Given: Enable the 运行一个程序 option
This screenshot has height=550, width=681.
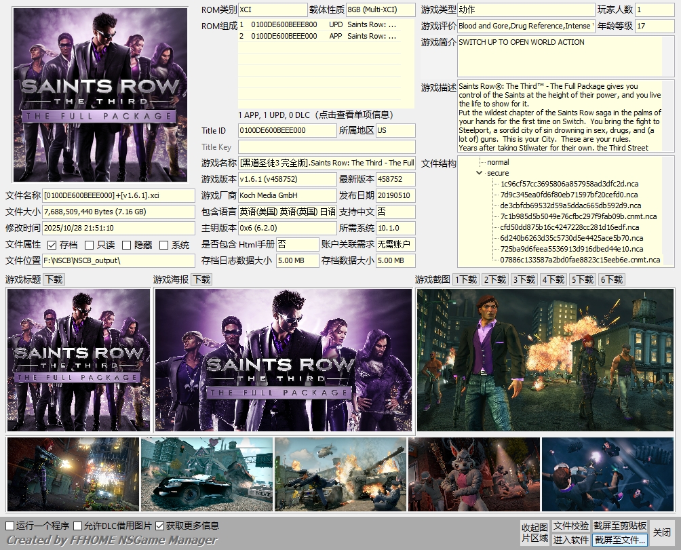Looking at the screenshot, I should (x=10, y=526).
